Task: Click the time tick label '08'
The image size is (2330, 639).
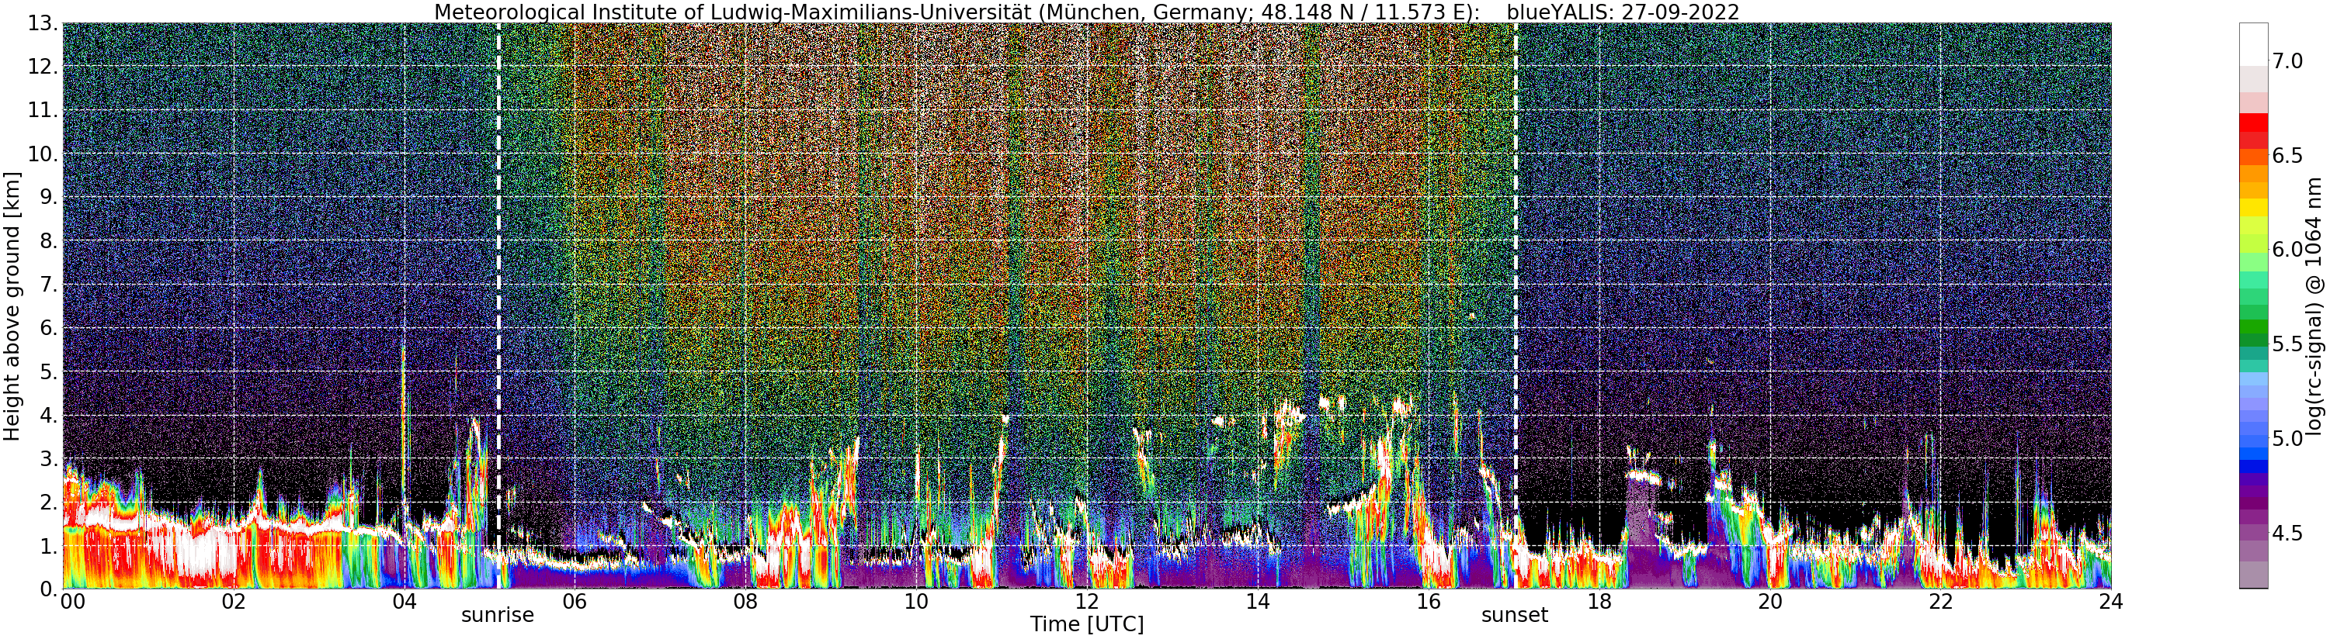Action: pos(745,602)
